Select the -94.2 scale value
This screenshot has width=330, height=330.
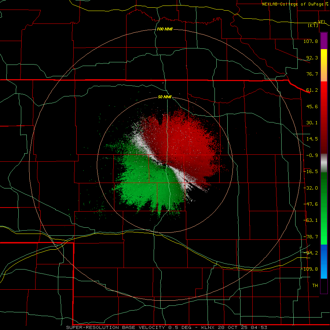pyautogui.click(x=311, y=253)
